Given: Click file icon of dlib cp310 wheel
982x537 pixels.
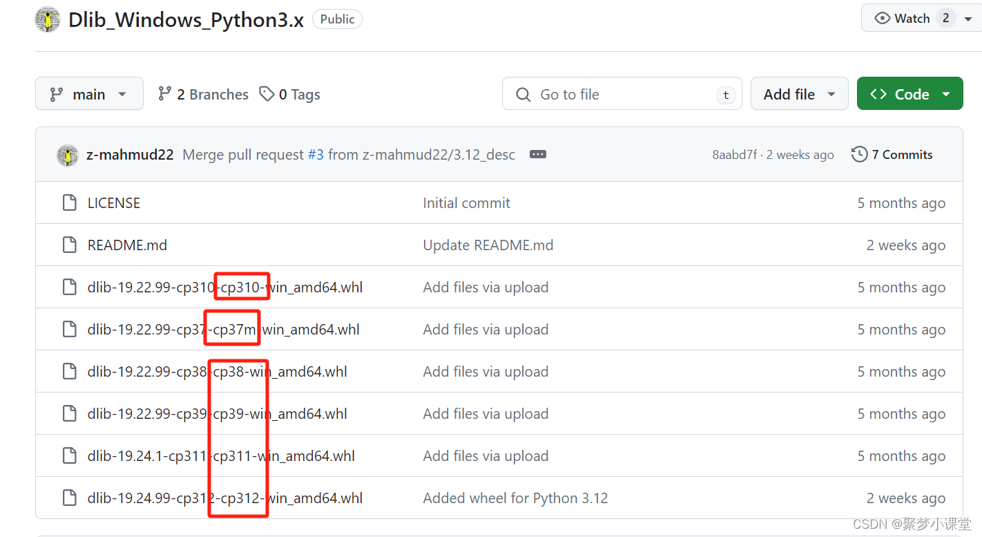Looking at the screenshot, I should 69,287.
